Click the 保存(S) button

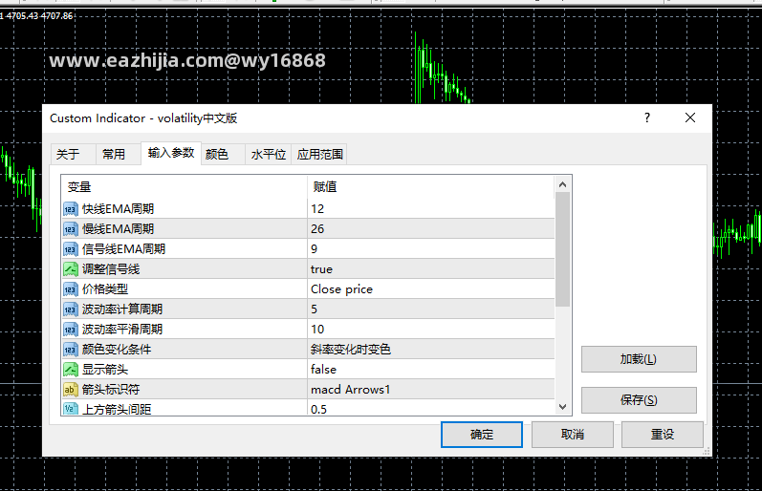pyautogui.click(x=639, y=400)
